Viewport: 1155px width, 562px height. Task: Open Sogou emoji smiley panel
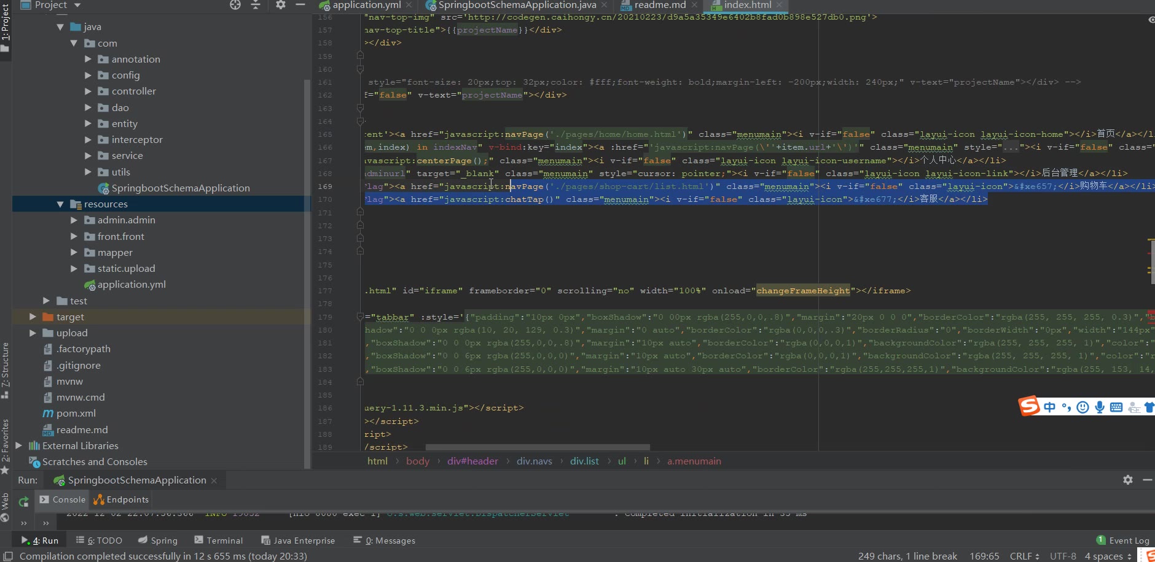pyautogui.click(x=1083, y=407)
